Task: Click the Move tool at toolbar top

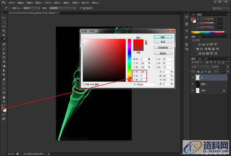Action: click(4, 18)
